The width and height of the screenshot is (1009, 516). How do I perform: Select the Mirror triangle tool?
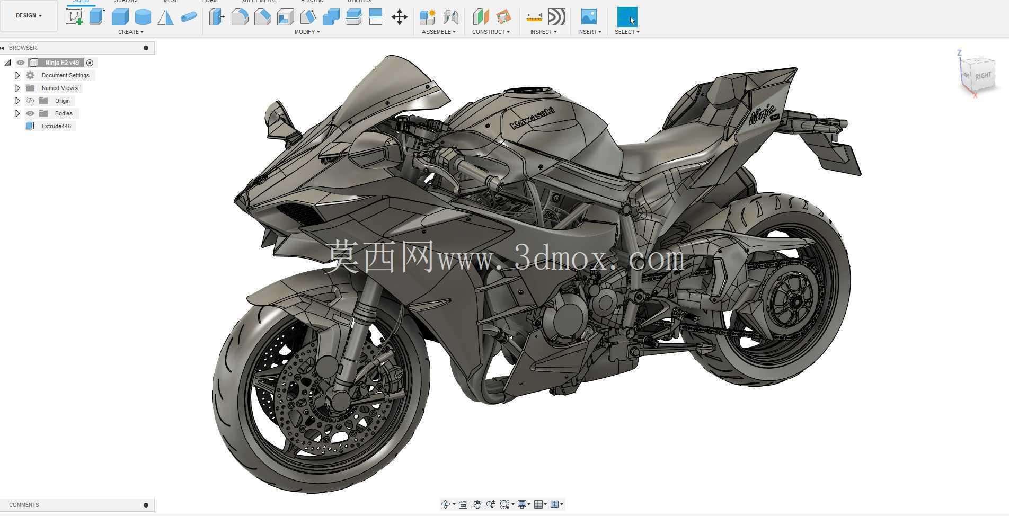(x=165, y=17)
